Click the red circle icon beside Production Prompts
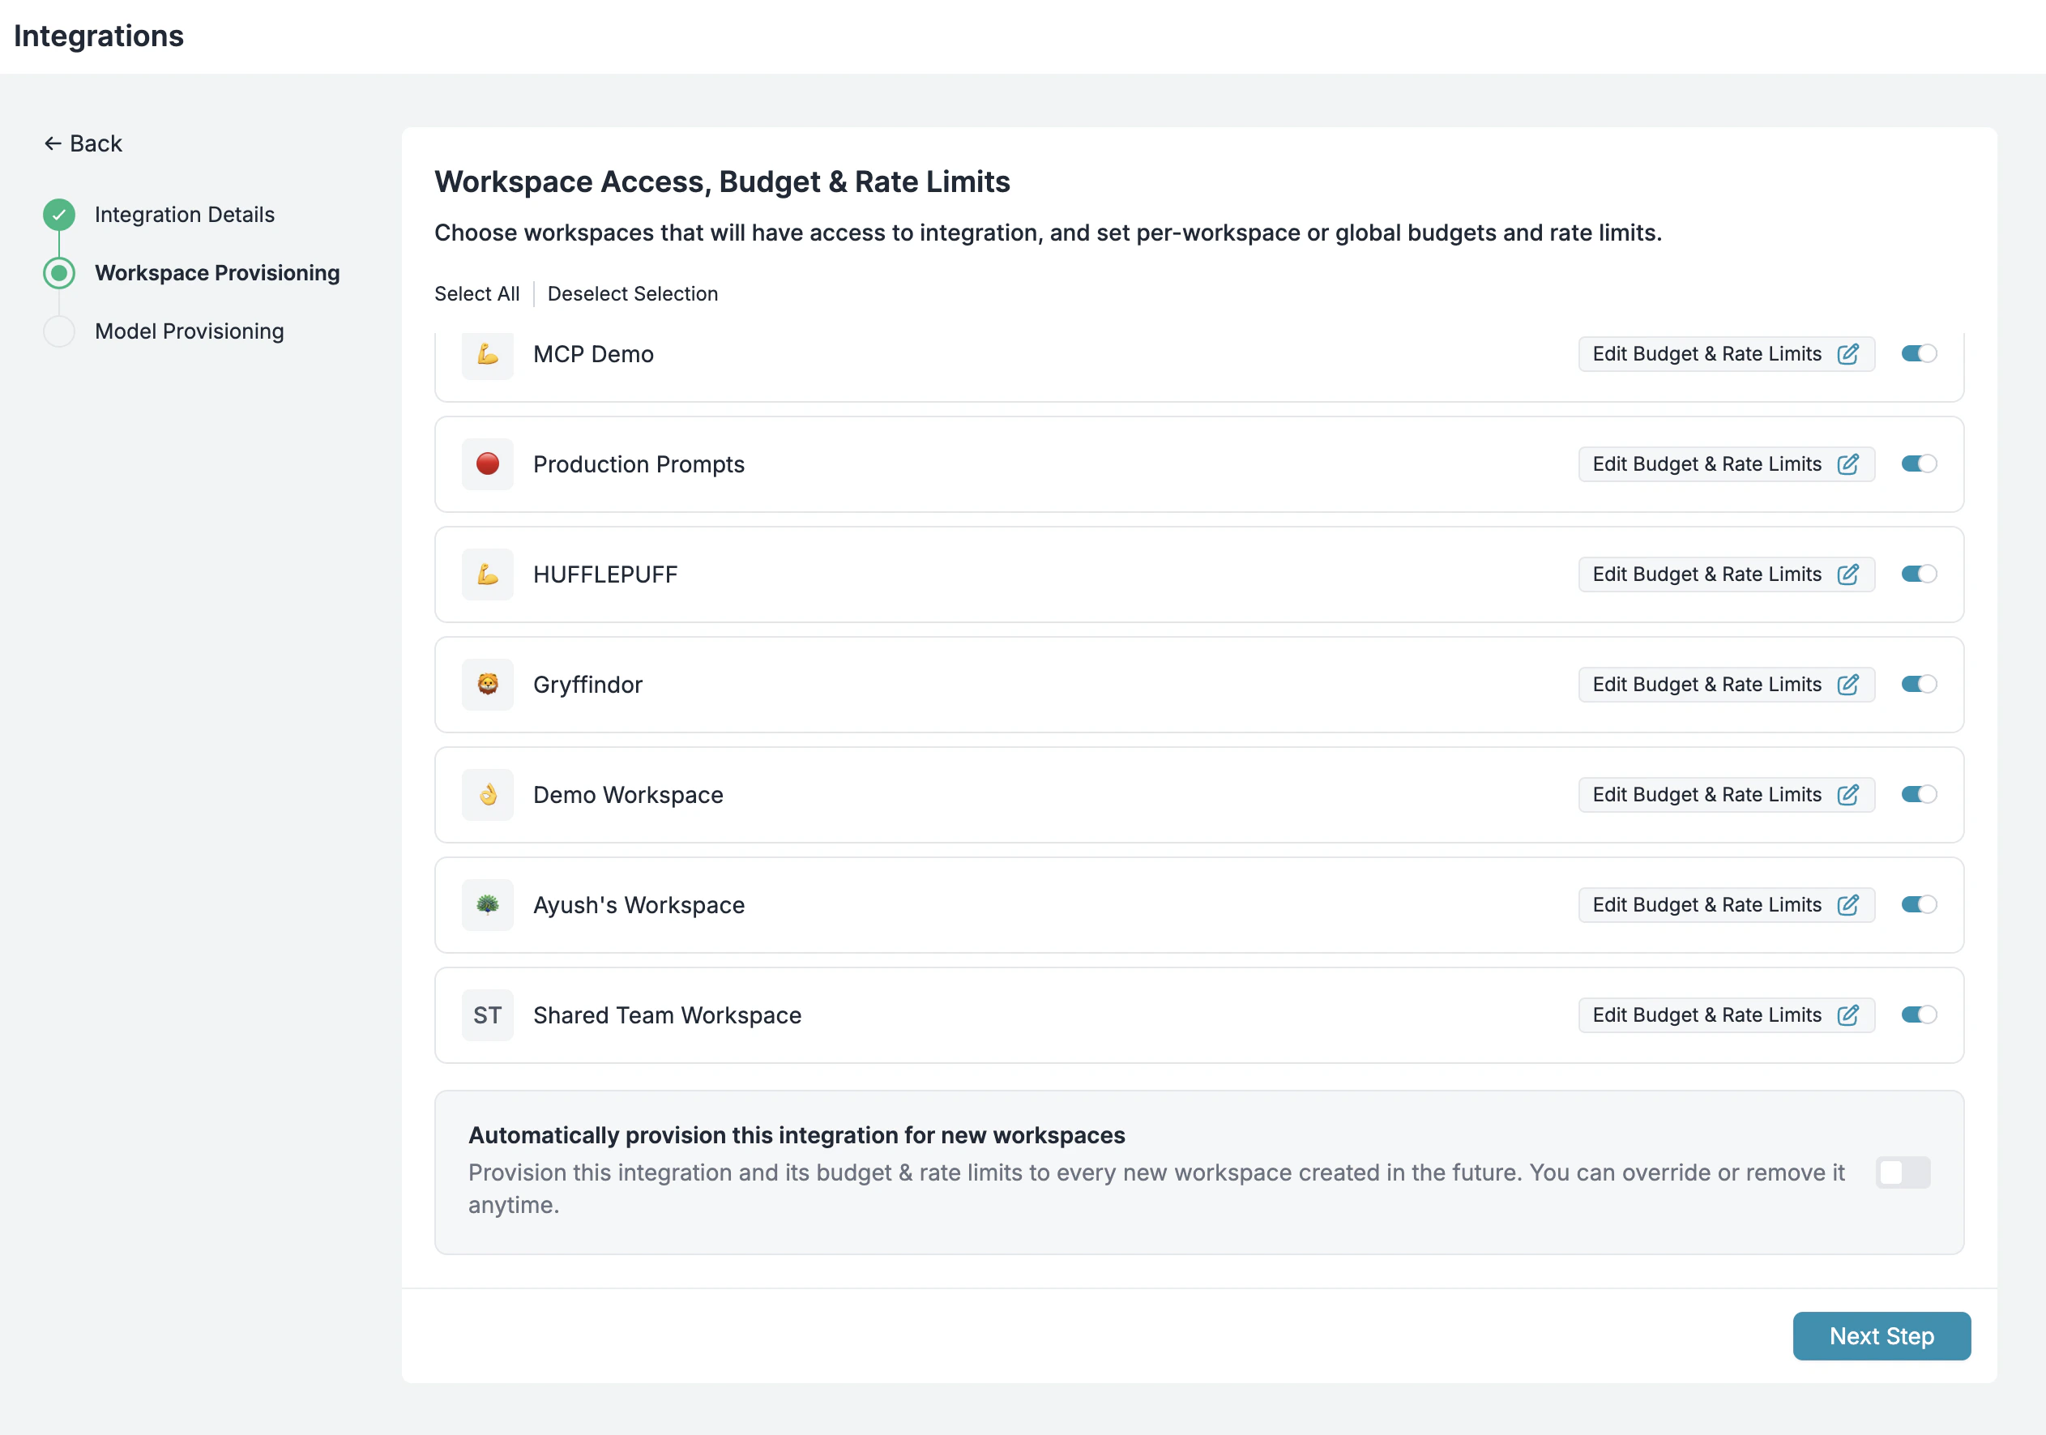2046x1435 pixels. pos(488,463)
